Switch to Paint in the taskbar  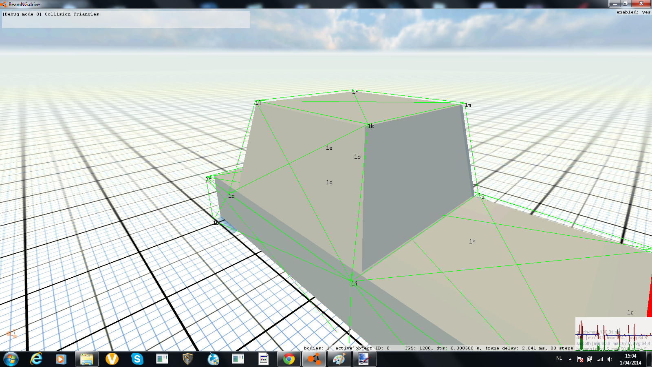coord(339,359)
